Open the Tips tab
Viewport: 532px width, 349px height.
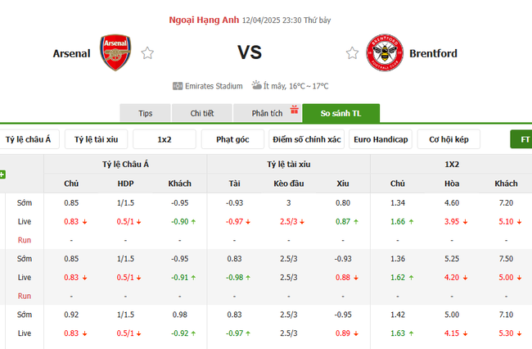coord(146,113)
